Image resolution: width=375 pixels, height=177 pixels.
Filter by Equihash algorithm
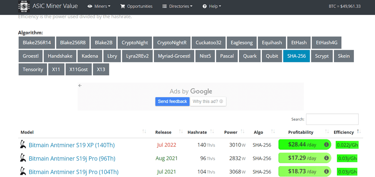click(272, 43)
